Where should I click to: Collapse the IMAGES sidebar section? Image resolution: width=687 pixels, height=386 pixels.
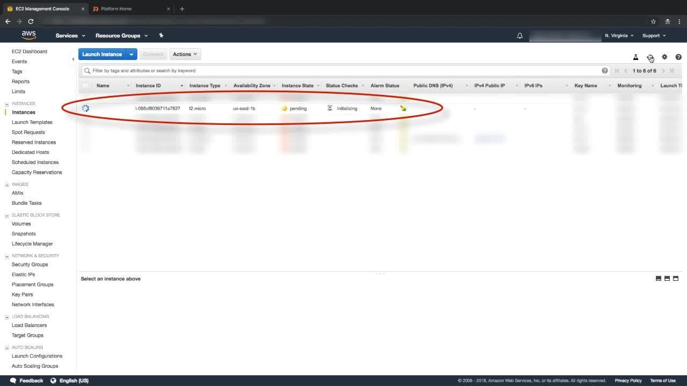pos(7,184)
